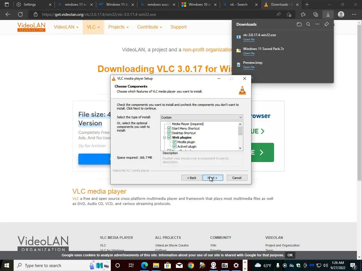Open Microsoft Edge from the taskbar
This screenshot has height=271, width=362.
click(x=145, y=265)
